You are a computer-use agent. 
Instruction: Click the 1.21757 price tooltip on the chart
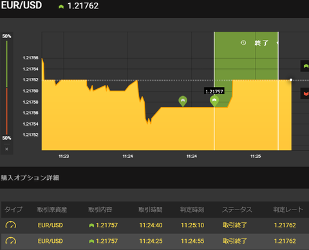pyautogui.click(x=214, y=91)
